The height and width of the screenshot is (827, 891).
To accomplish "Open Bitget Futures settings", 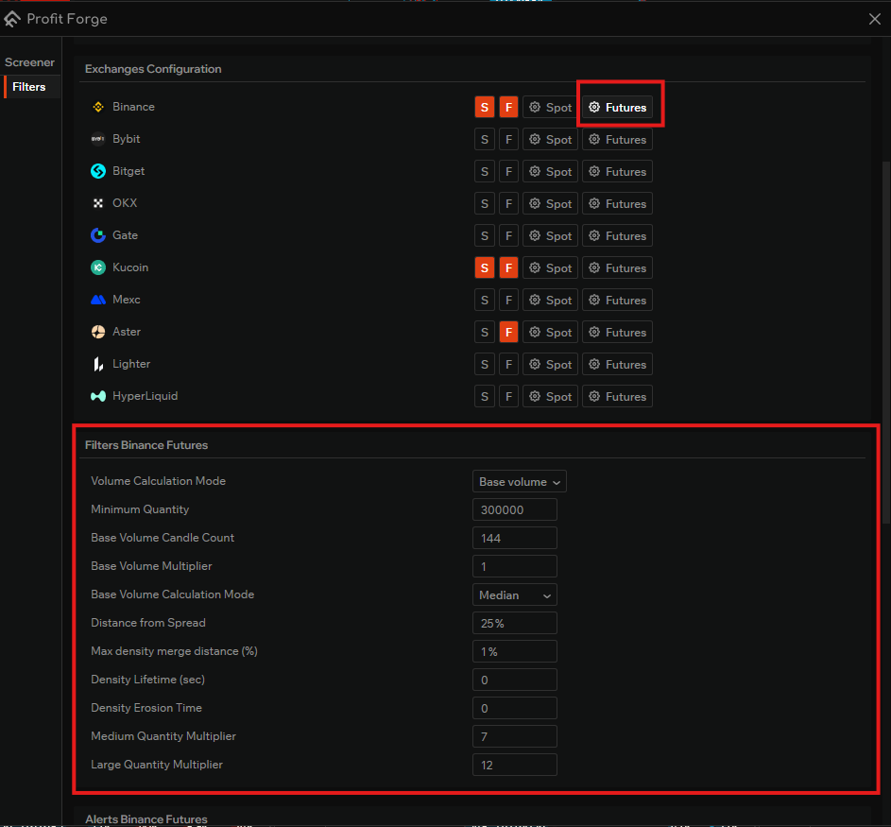I will [x=617, y=172].
